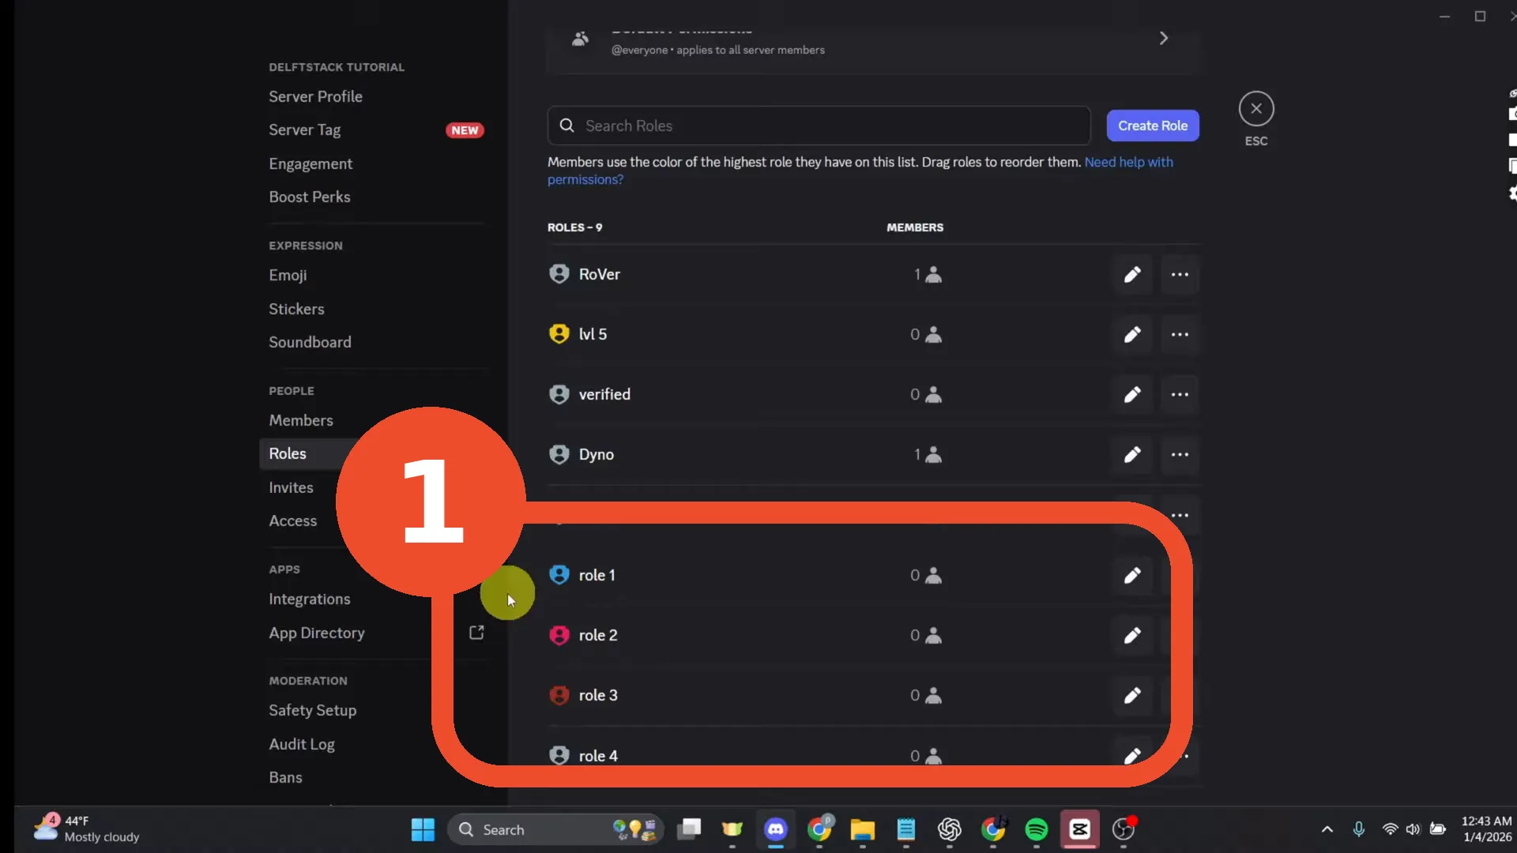1517x853 pixels.
Task: Open Windows taskbar Search box
Action: click(555, 829)
